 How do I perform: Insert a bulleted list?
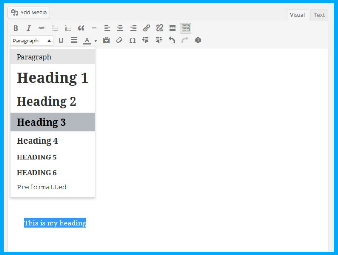point(55,28)
